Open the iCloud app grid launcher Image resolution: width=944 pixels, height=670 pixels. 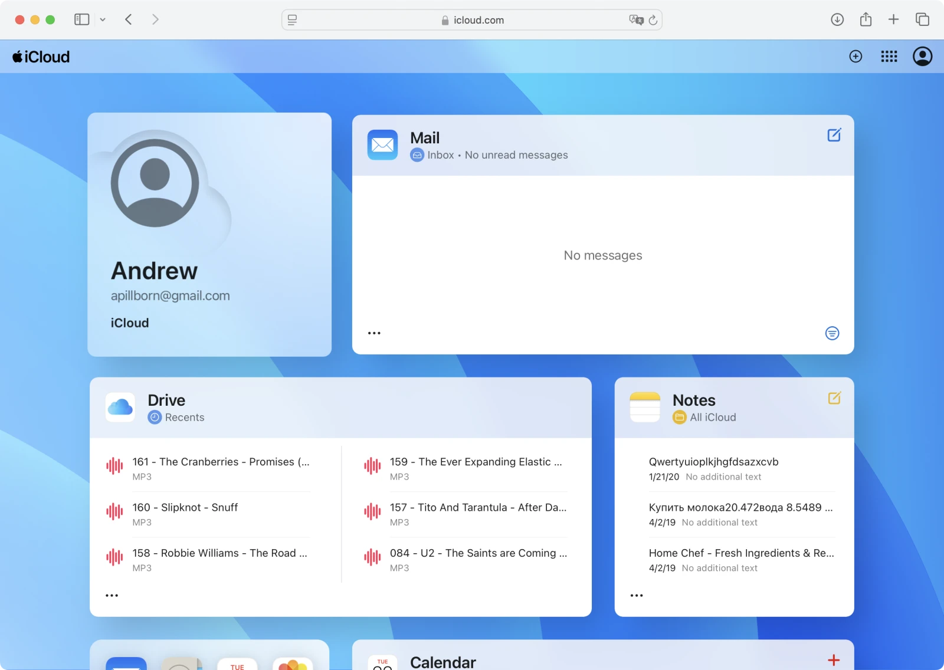(889, 56)
